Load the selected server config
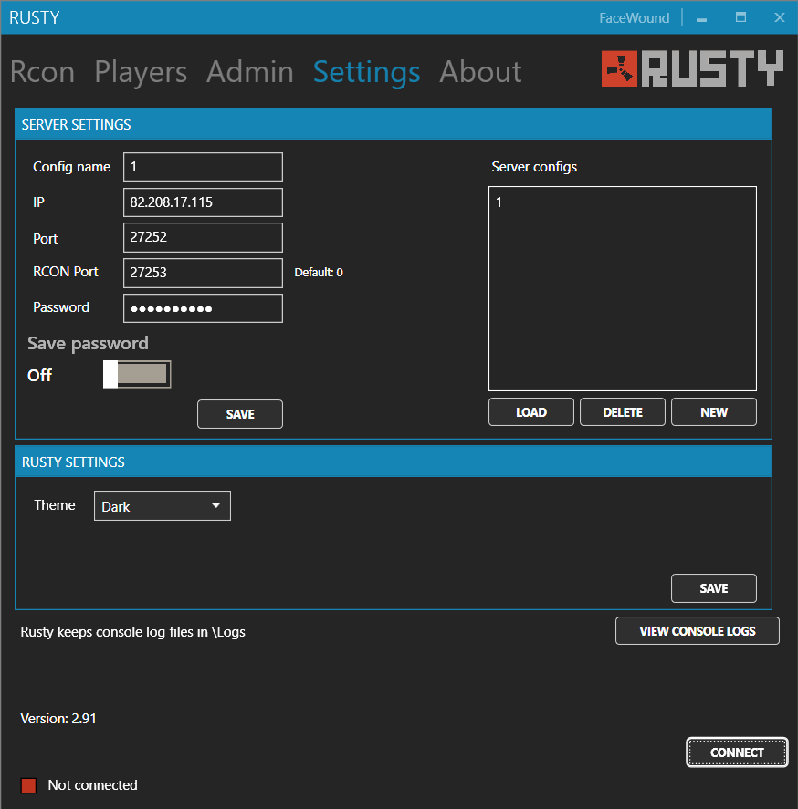 pyautogui.click(x=531, y=411)
